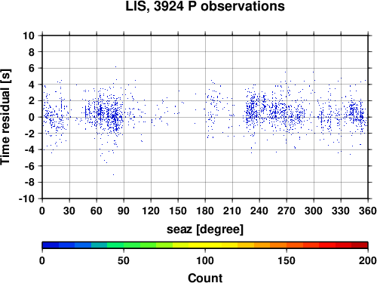Click the plot title 'LIS, 3924 P observations'
Image resolution: width=377 pixels, height=283 pixels.
(205, 6)
